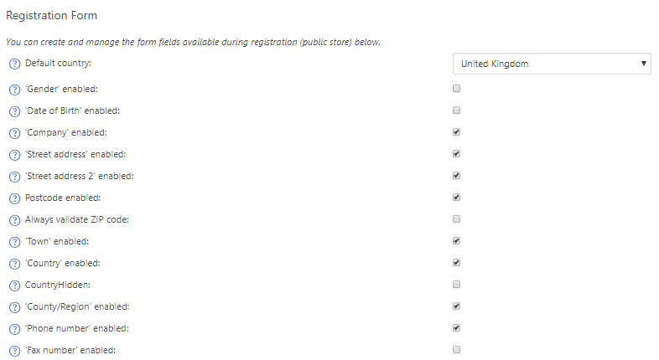This screenshot has width=659, height=360.
Task: Show help for 'County/Region' enabled
Action: (15, 307)
